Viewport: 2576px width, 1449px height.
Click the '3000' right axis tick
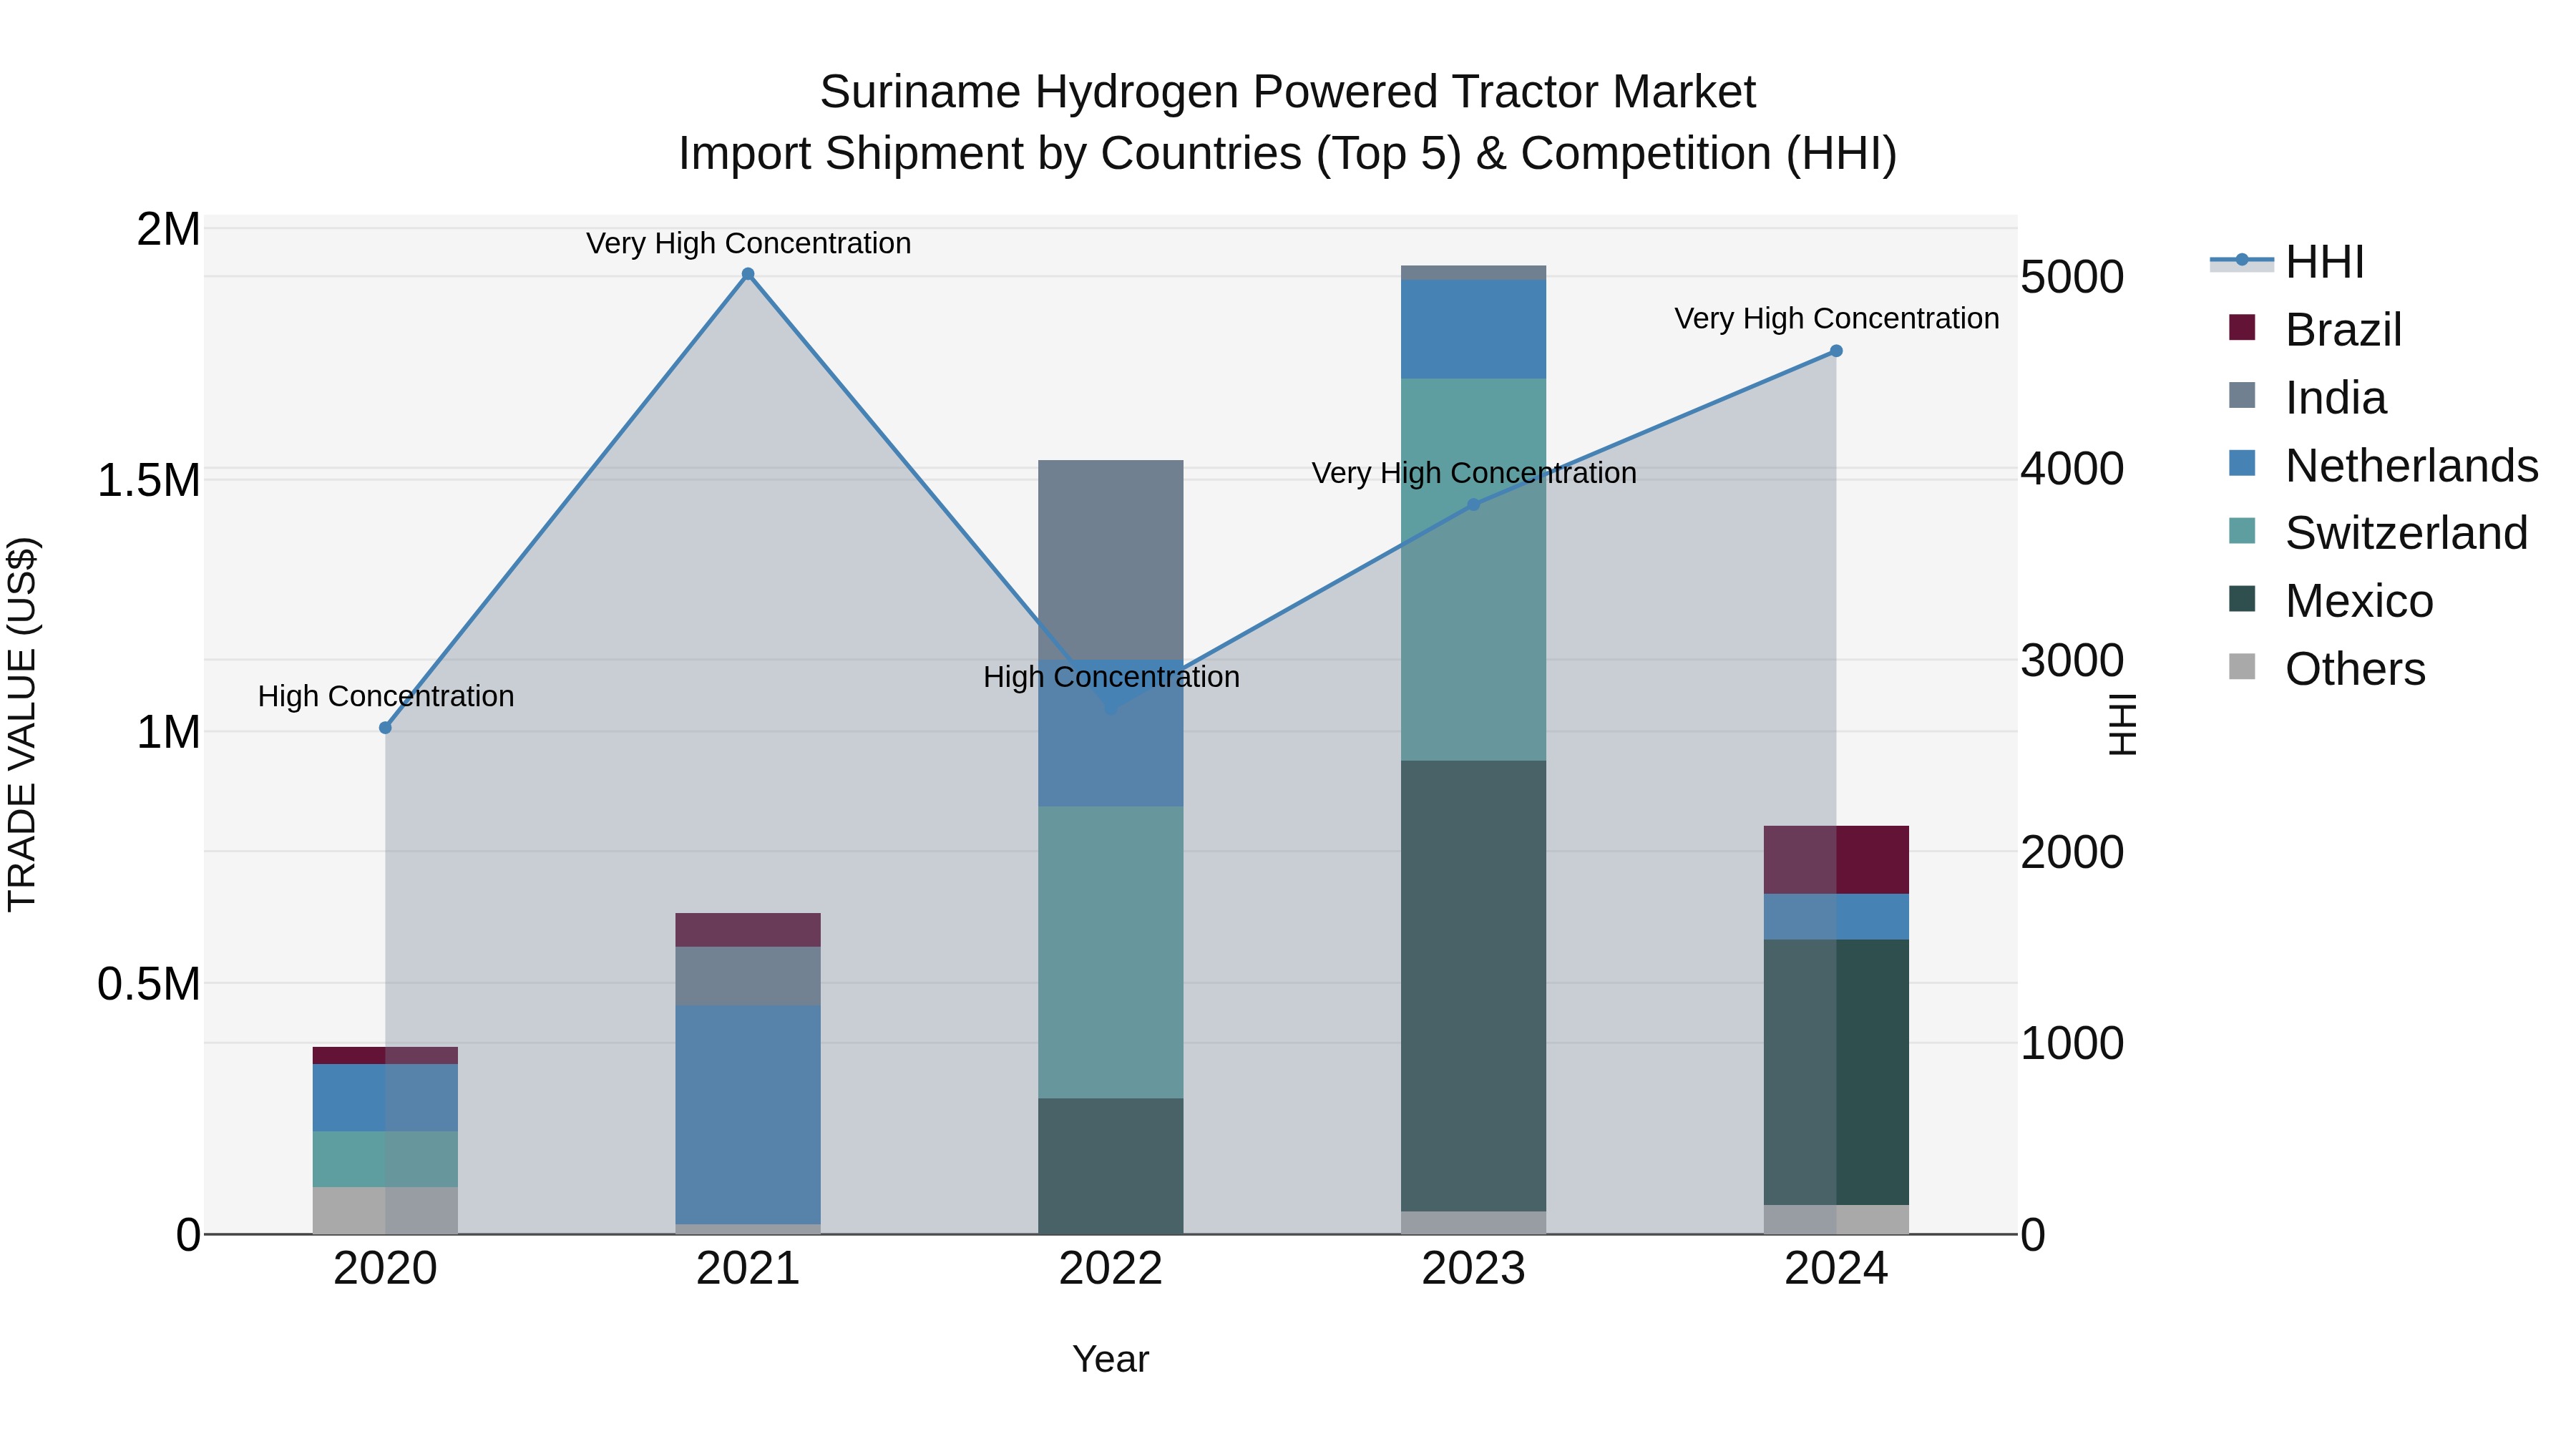[x=2072, y=660]
